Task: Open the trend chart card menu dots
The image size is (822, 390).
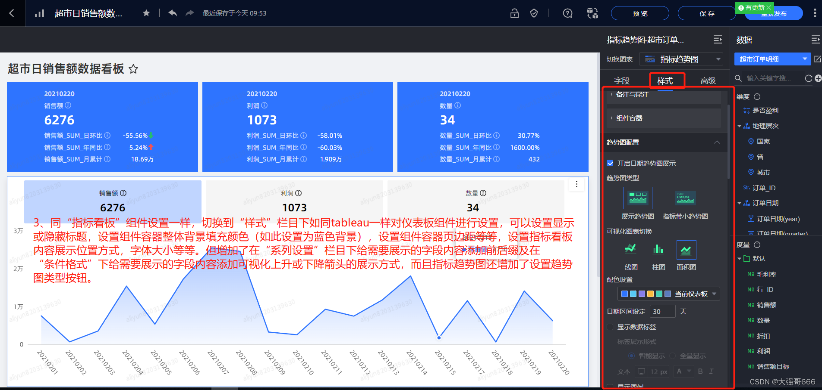Action: tap(576, 185)
